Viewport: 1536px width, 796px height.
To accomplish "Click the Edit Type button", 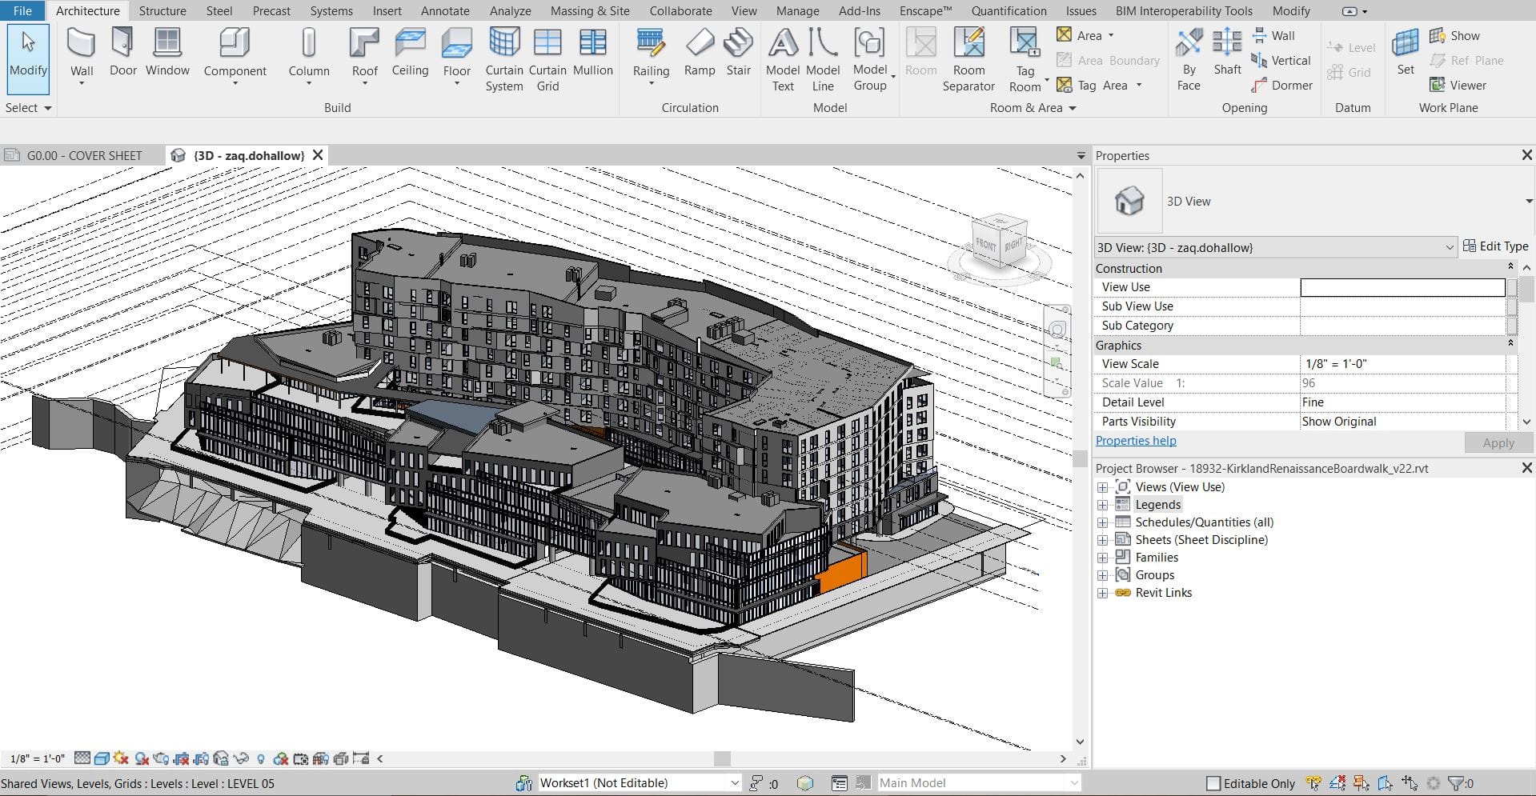I will [1496, 246].
